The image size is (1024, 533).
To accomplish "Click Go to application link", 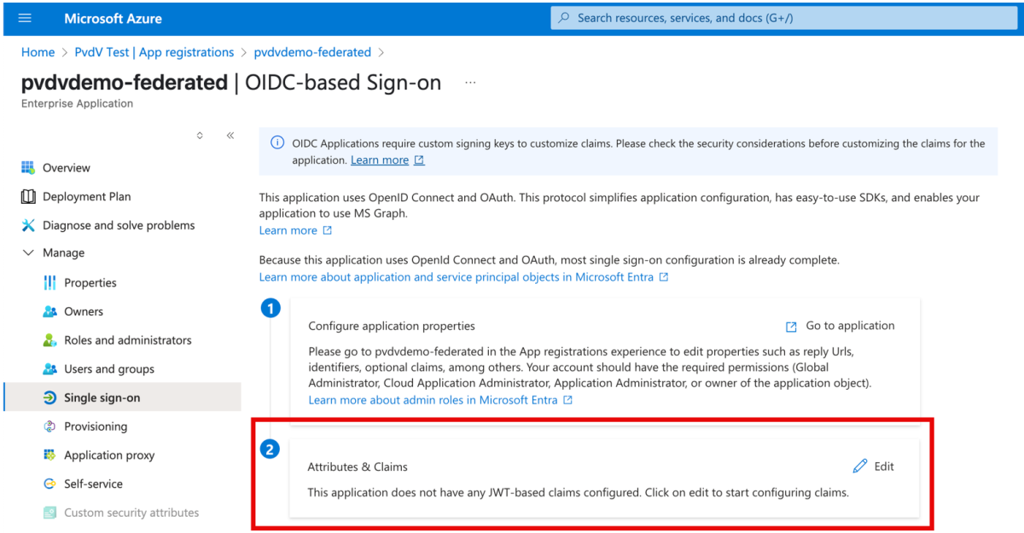I will tap(850, 326).
